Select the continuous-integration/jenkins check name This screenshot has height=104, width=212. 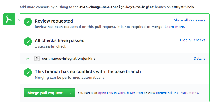(x=69, y=59)
